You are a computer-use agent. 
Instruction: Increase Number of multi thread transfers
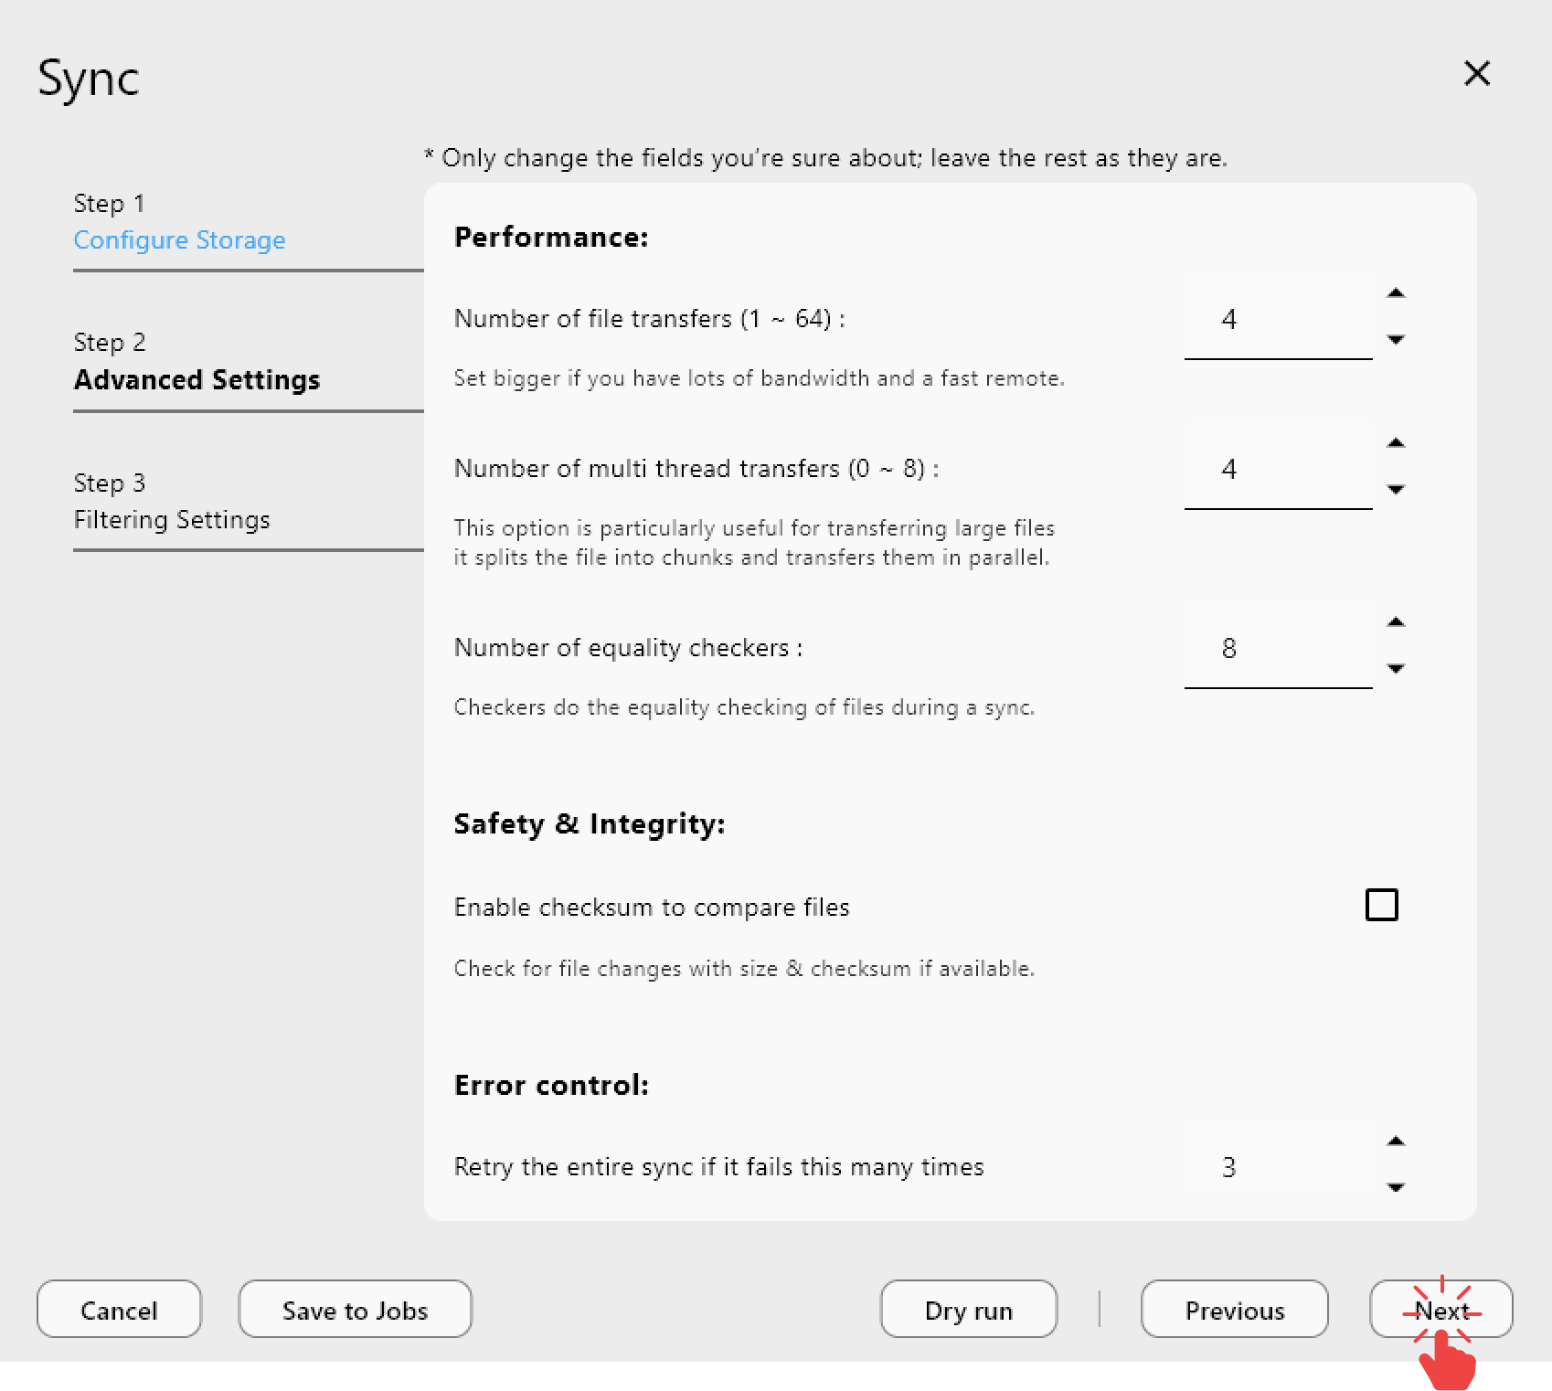(1397, 442)
